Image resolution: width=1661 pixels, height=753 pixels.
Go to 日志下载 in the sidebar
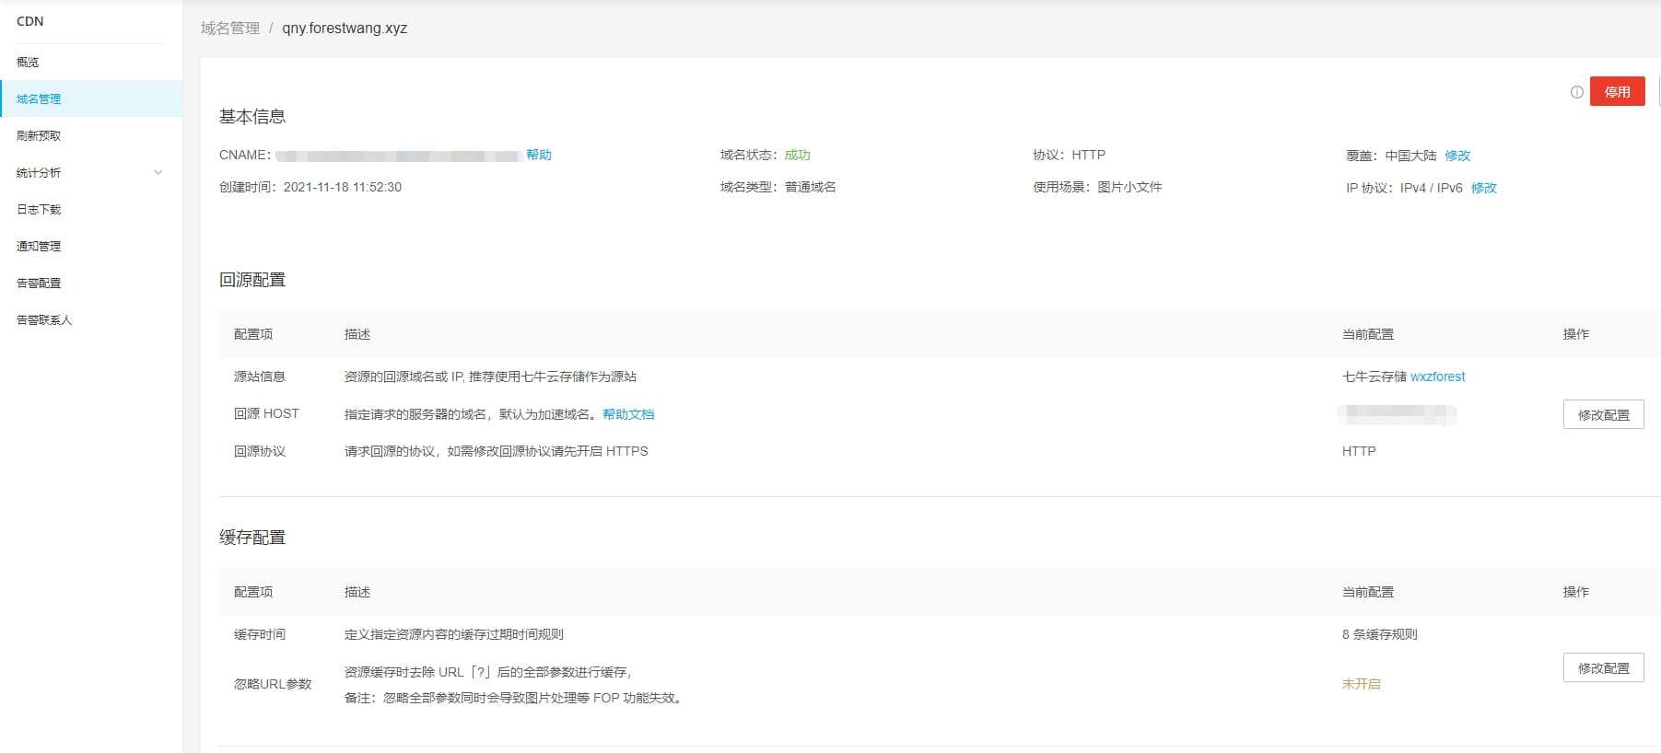pyautogui.click(x=39, y=209)
